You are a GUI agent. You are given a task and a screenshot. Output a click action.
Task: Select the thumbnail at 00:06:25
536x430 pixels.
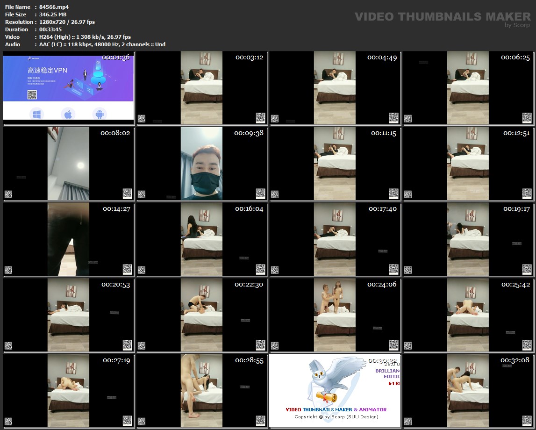pos(468,88)
